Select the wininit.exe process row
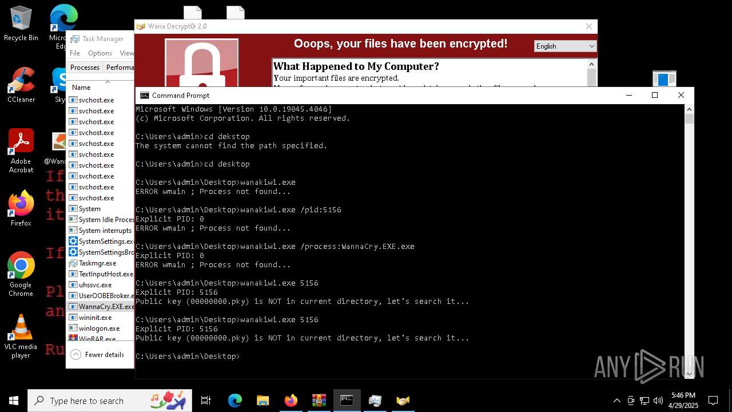This screenshot has height=412, width=732. [x=101, y=318]
